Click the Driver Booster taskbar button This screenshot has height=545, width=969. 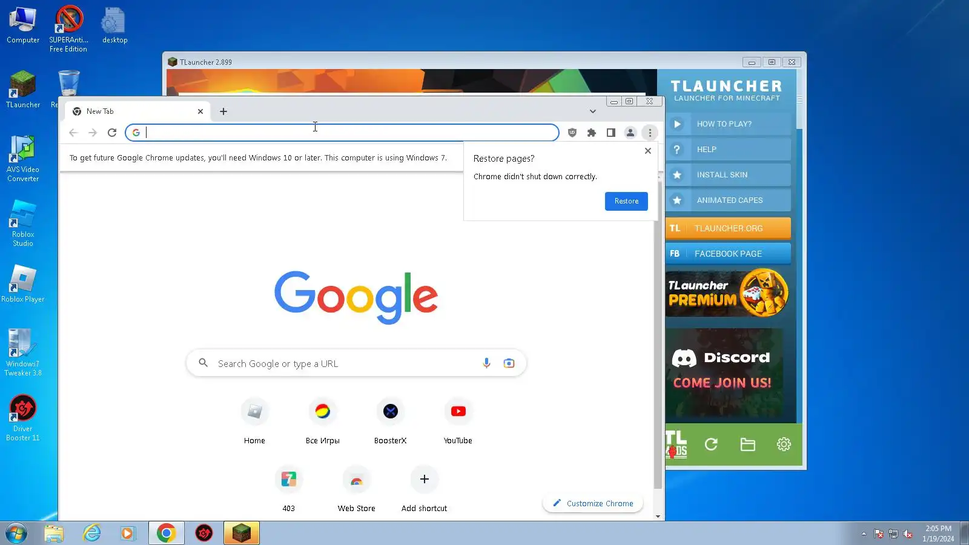[x=204, y=533]
